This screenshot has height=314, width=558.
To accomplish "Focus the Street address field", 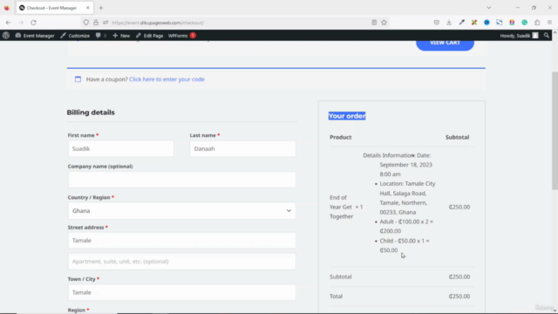I will 182,241.
